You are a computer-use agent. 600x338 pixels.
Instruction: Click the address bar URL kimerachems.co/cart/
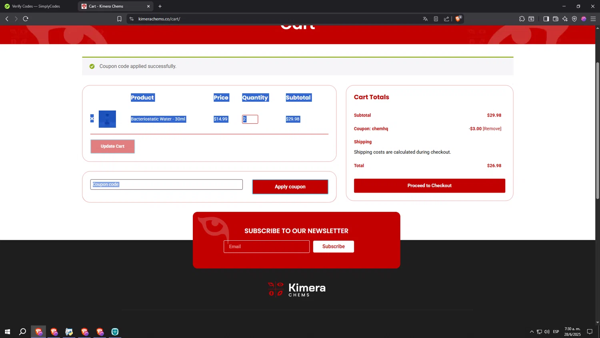pos(159,19)
